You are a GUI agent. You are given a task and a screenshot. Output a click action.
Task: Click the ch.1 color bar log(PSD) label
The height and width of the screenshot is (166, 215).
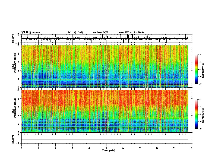(x=203, y=71)
